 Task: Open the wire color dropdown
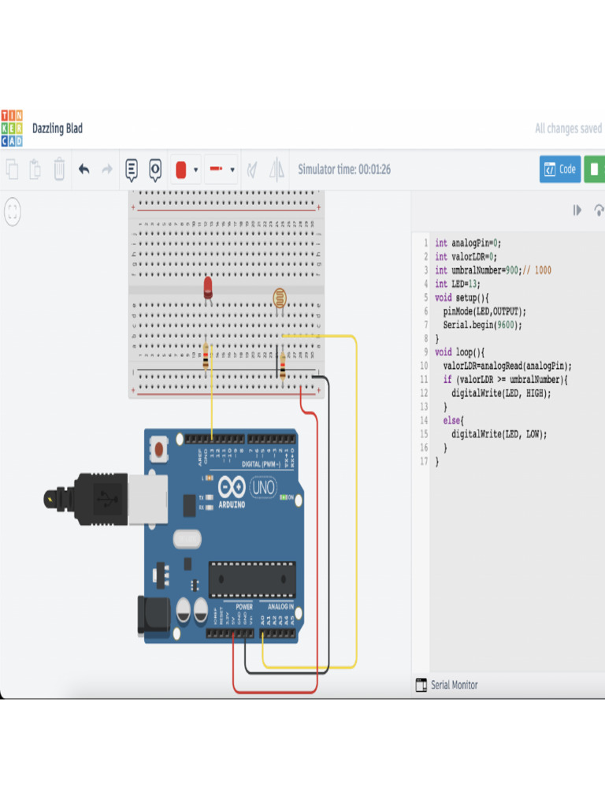tap(186, 169)
